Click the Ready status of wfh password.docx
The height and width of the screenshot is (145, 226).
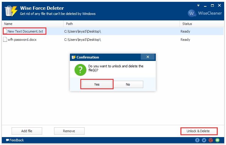pos(185,40)
